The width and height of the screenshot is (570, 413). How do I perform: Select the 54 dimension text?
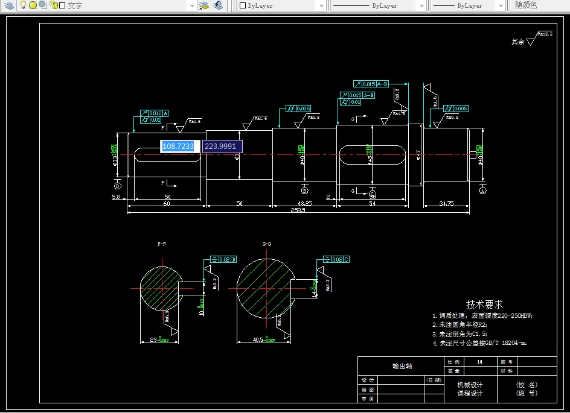pyautogui.click(x=372, y=204)
